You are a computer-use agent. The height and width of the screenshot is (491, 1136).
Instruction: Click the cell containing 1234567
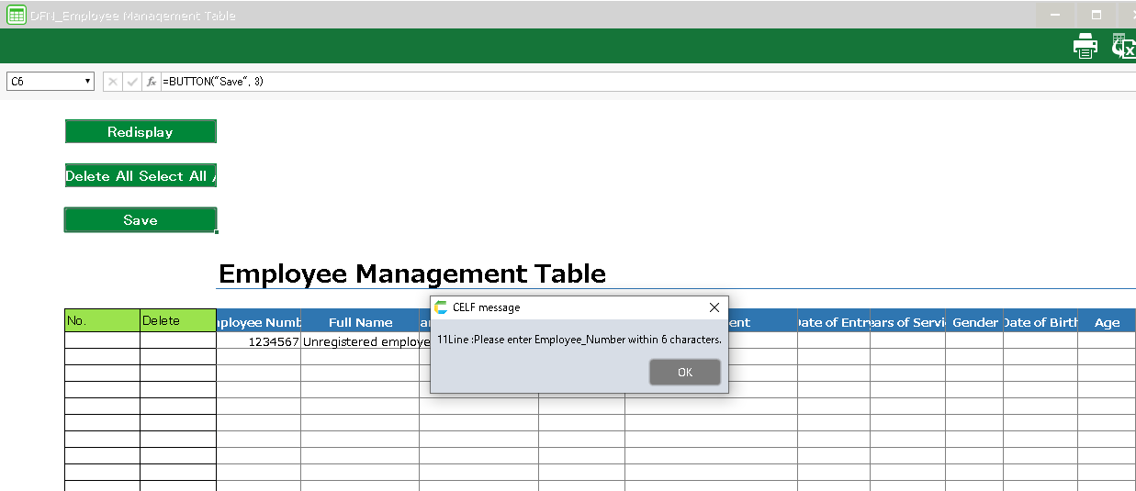(259, 341)
